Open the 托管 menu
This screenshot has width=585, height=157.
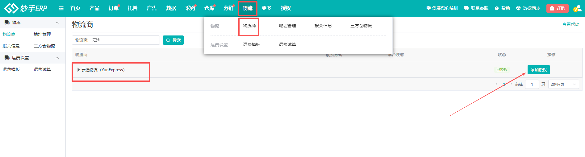[133, 8]
